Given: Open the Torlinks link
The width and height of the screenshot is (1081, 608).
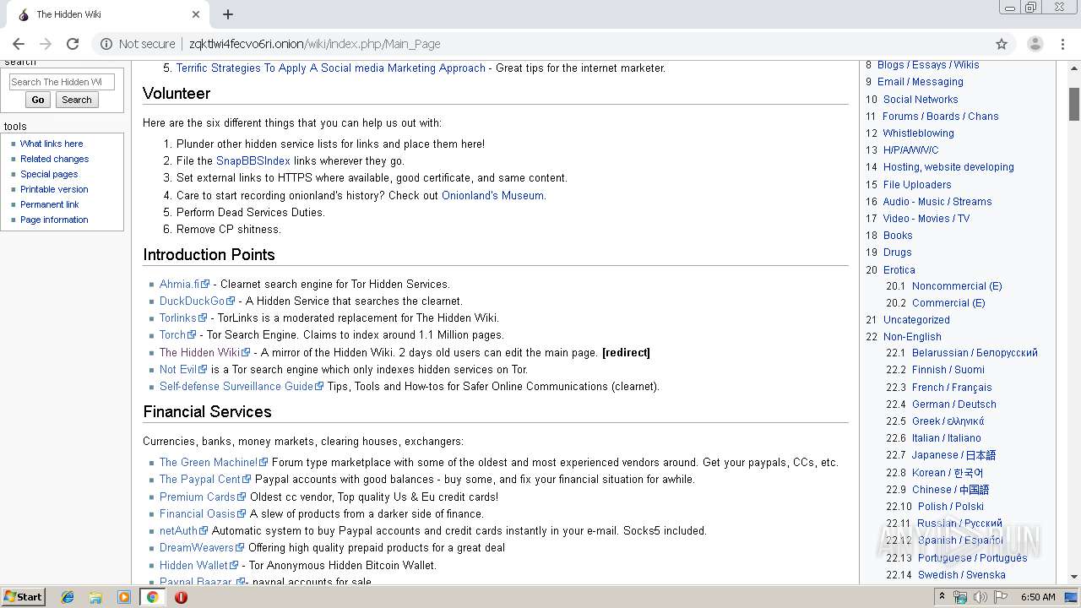Looking at the screenshot, I should [177, 318].
